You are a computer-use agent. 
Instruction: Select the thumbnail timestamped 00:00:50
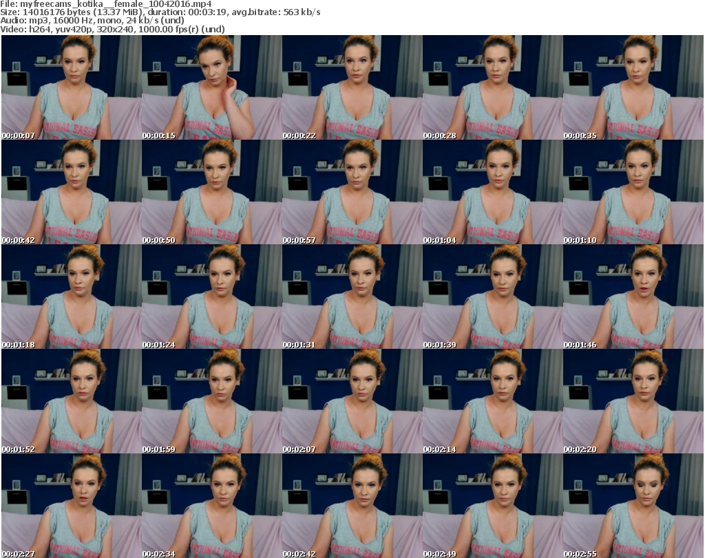click(x=212, y=192)
